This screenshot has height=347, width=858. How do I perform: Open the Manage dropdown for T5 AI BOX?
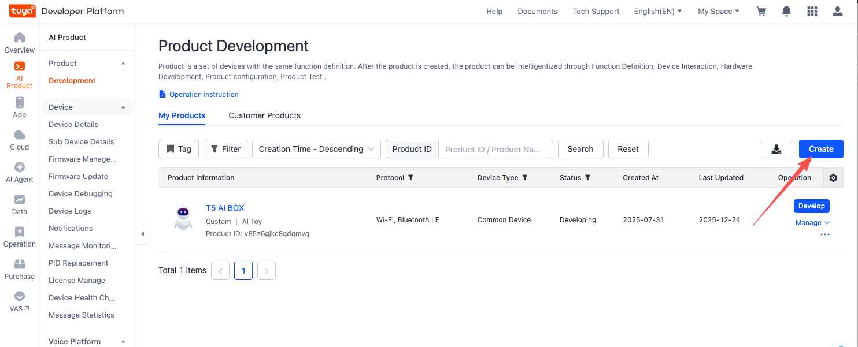click(x=812, y=222)
